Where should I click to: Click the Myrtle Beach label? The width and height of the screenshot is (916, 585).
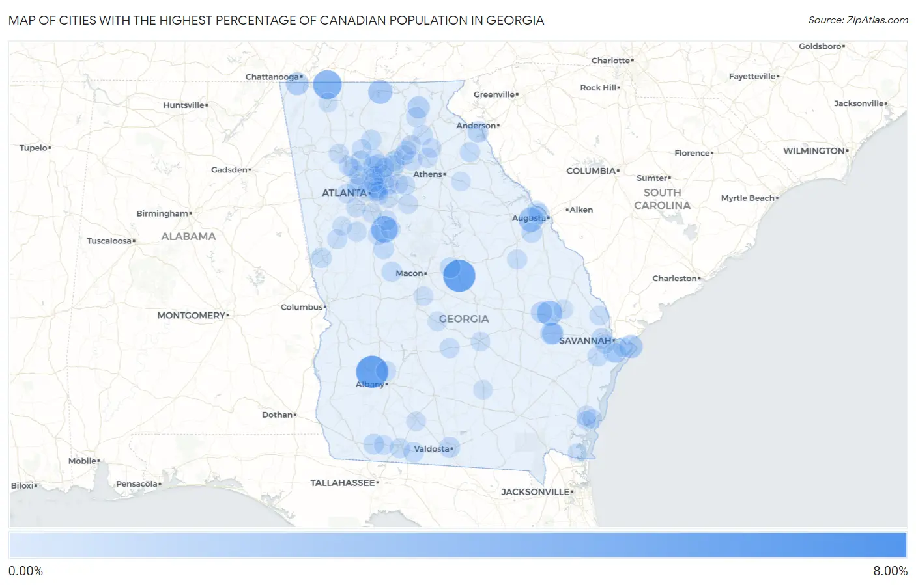click(x=748, y=198)
